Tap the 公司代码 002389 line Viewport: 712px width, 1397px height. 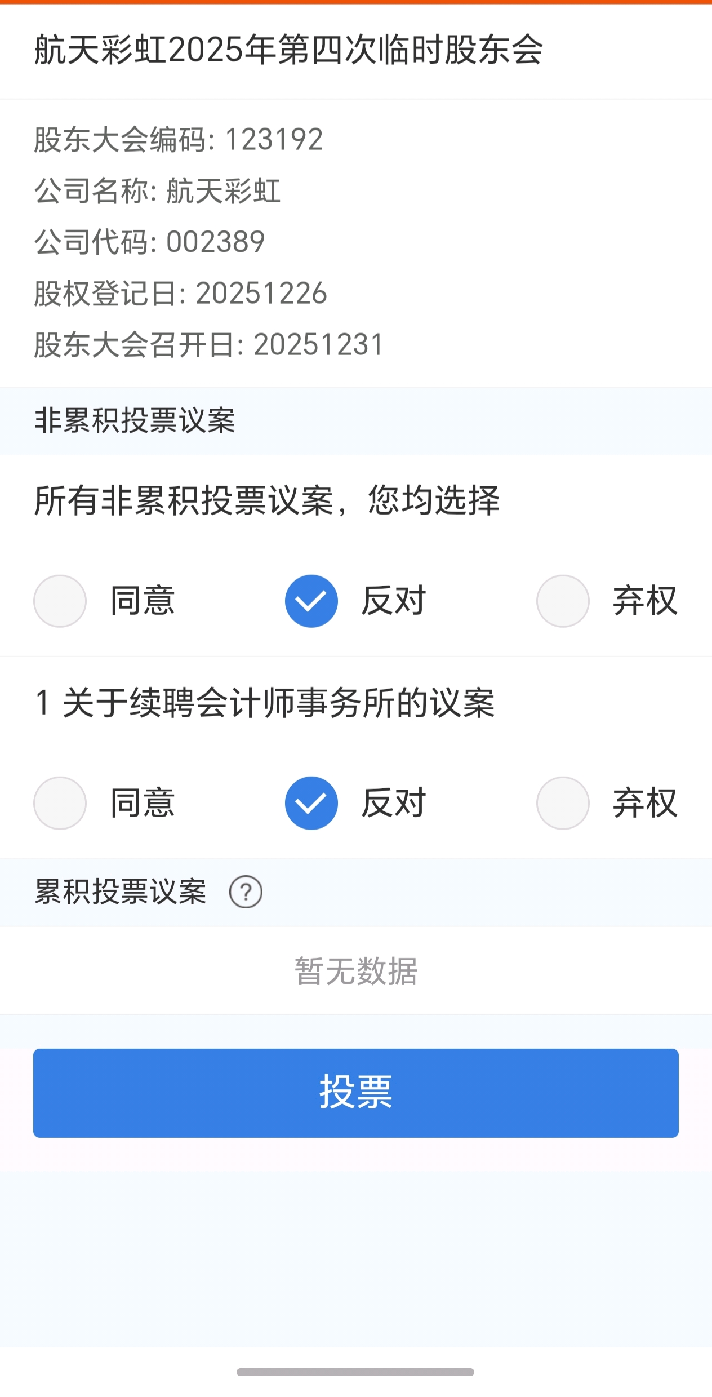click(x=149, y=242)
